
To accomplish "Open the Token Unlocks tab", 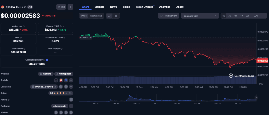I will pos(145,7).
